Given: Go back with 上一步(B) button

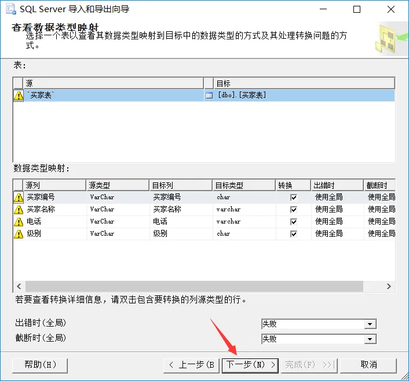Looking at the screenshot, I should [x=191, y=365].
